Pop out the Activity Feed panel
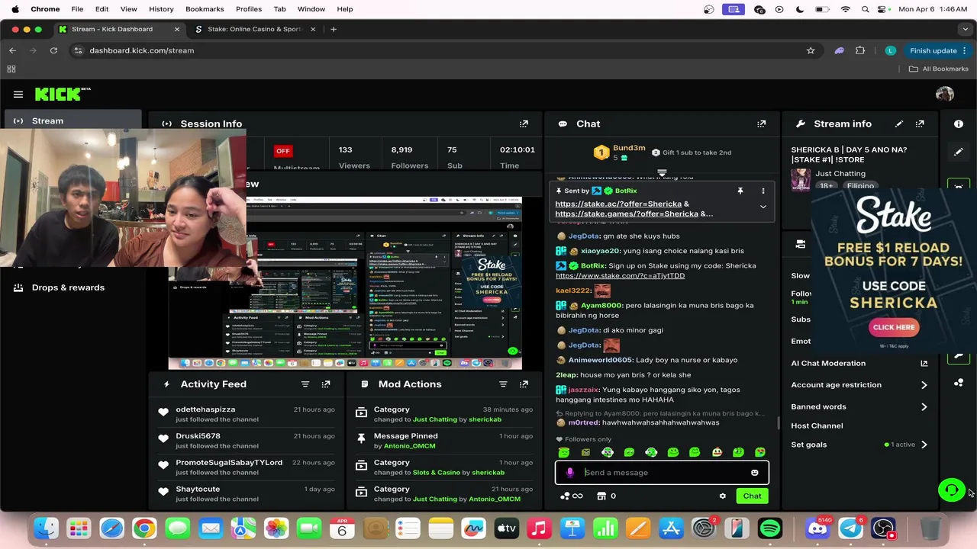The width and height of the screenshot is (977, 549). (326, 384)
